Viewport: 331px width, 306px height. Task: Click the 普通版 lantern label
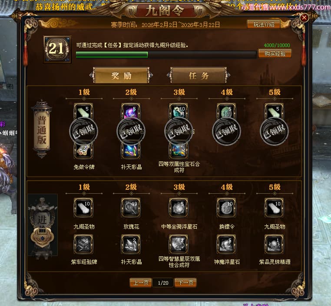point(42,129)
